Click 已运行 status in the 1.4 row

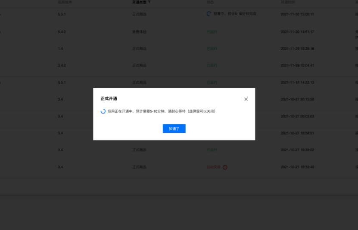[212, 49]
